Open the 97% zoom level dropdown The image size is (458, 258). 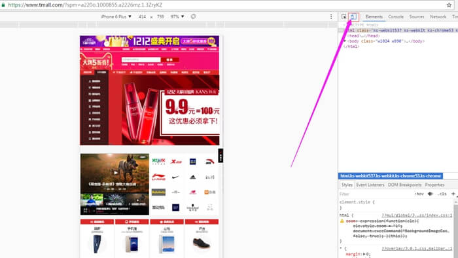click(x=177, y=16)
